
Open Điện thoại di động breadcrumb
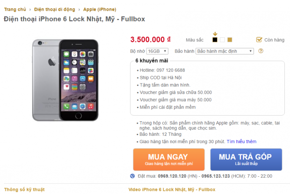click(55, 9)
